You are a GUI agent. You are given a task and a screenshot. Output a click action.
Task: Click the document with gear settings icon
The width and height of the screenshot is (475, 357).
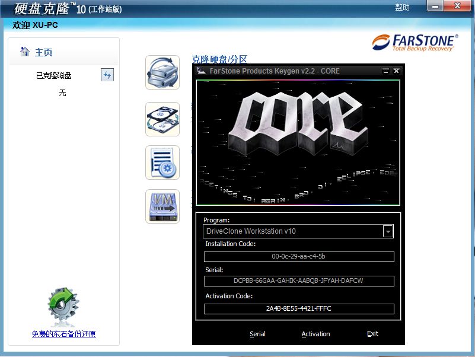click(x=162, y=162)
